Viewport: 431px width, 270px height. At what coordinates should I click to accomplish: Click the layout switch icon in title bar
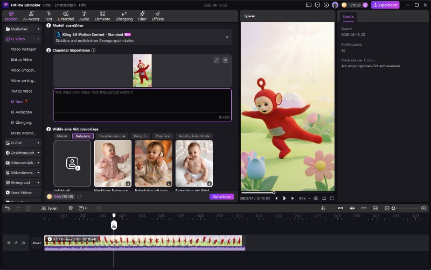click(x=308, y=5)
